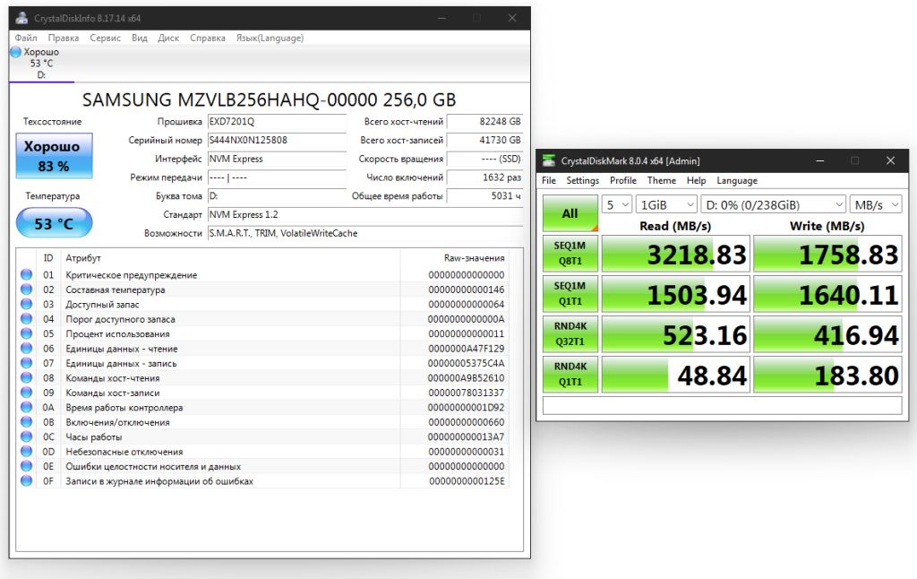Image resolution: width=917 pixels, height=579 pixels.
Task: Click the serial number field S444NX0N125808
Action: point(278,141)
